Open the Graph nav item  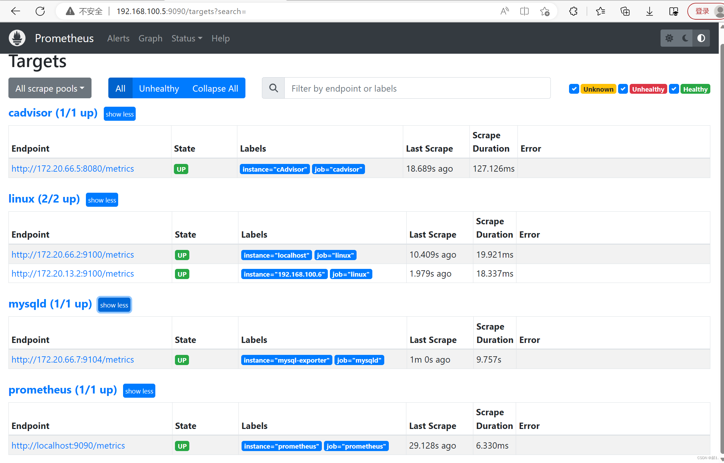[150, 38]
